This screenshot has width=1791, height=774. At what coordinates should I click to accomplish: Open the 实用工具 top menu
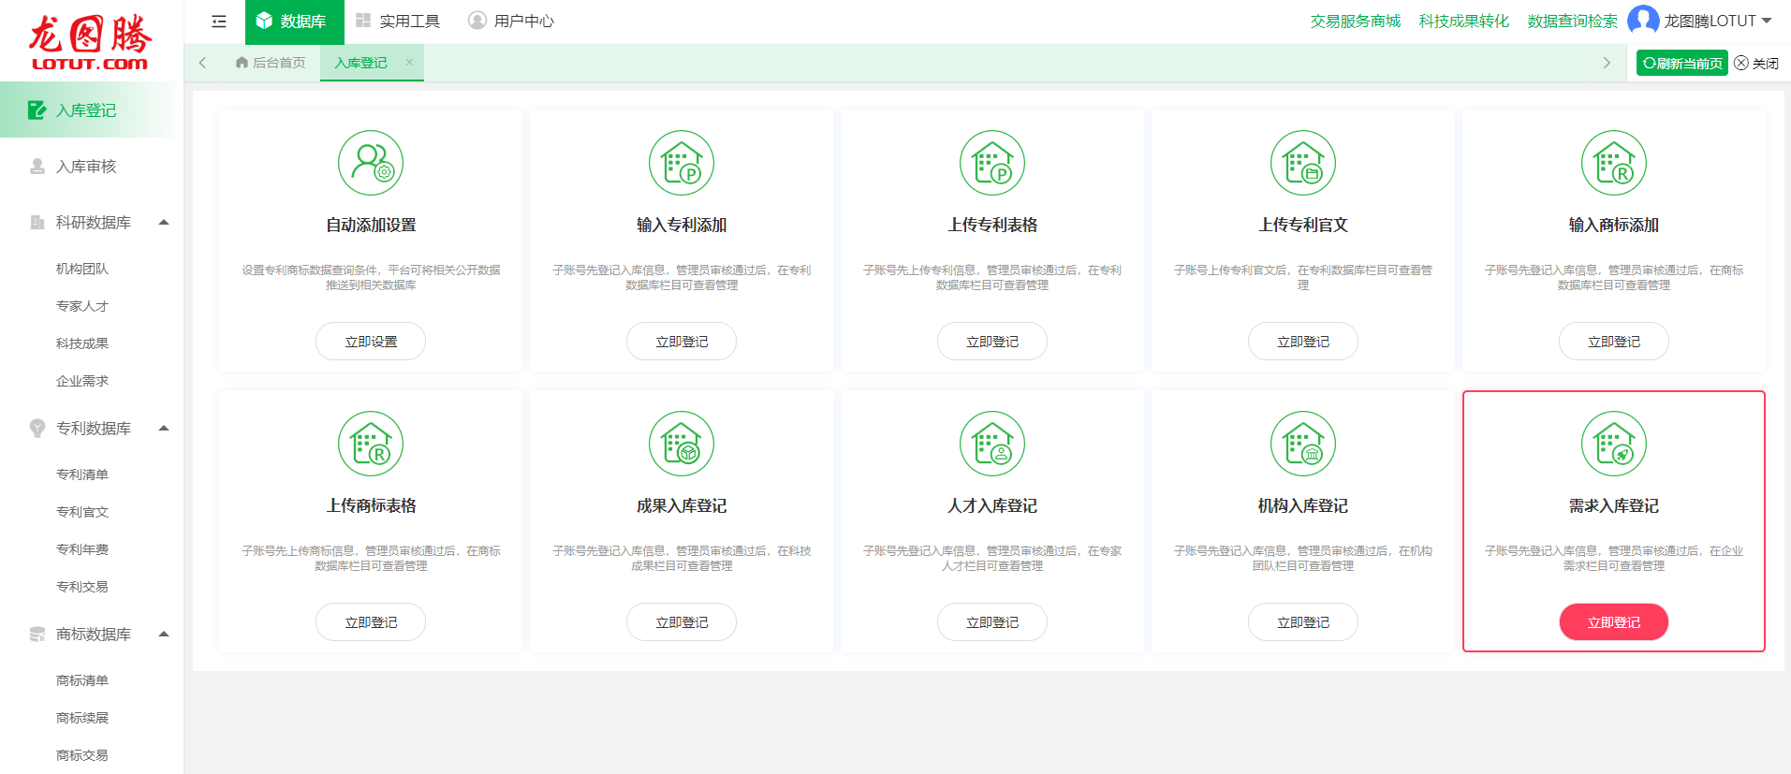398,22
